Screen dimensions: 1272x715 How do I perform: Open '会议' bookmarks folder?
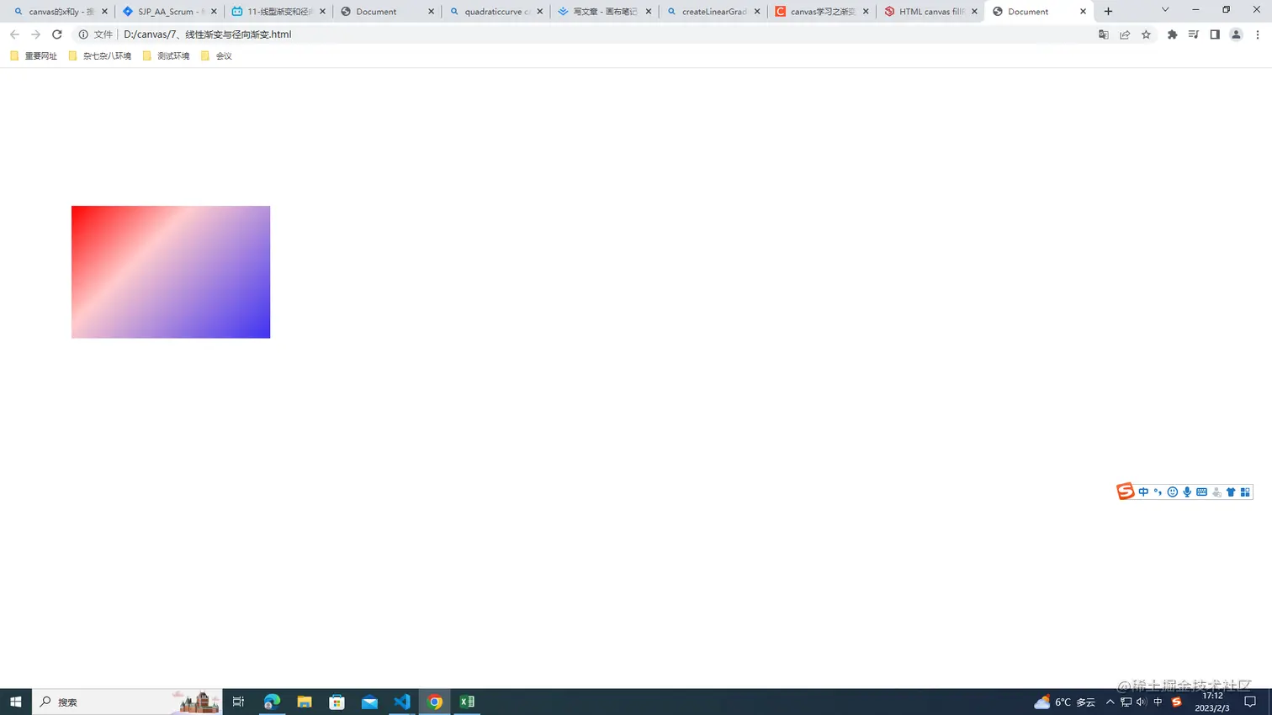(216, 56)
